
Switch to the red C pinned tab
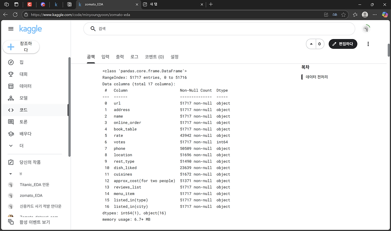click(x=30, y=5)
